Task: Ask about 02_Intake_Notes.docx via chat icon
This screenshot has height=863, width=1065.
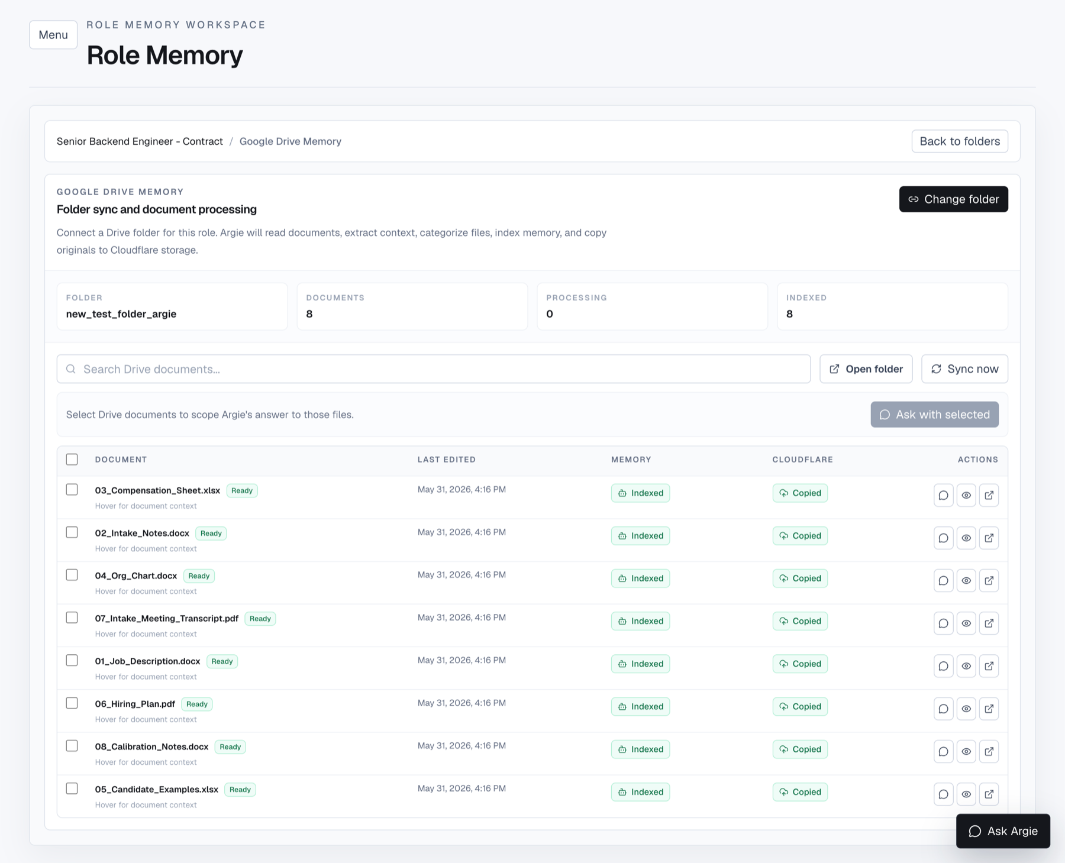Action: pos(943,538)
